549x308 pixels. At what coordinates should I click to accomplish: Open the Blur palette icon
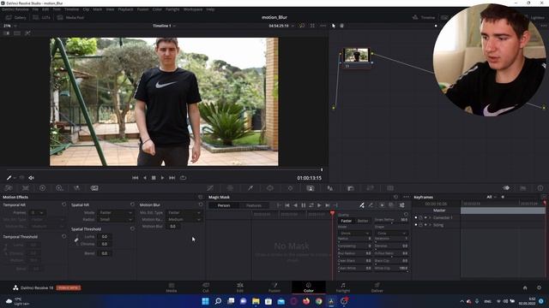[x=329, y=188]
